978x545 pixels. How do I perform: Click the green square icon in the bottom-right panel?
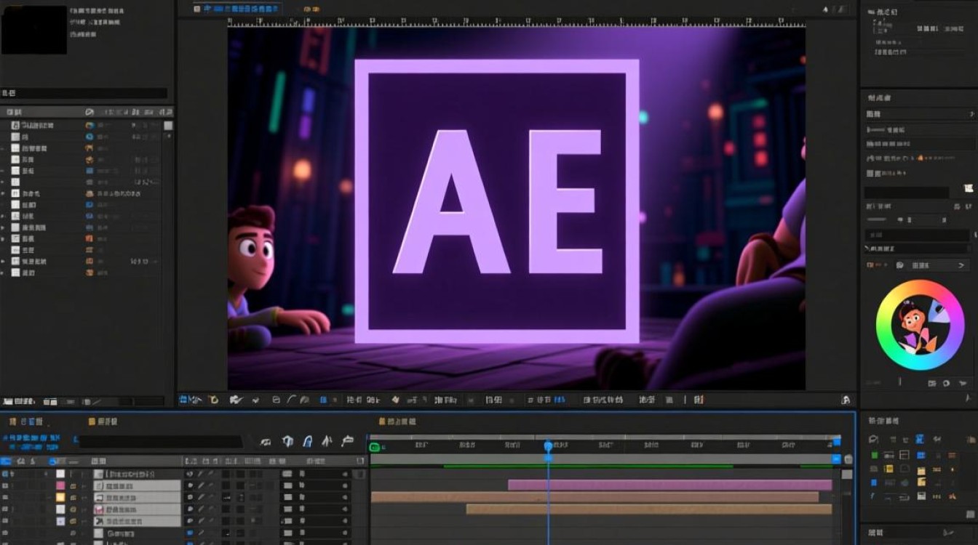click(x=874, y=456)
